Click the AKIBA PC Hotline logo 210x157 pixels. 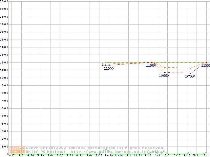coord(17,149)
